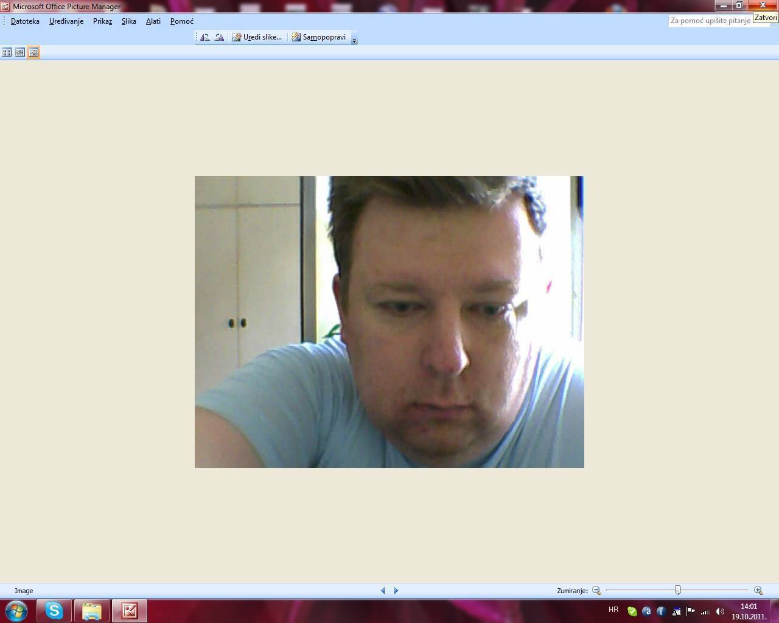Click the wireless signal tray icon
The height and width of the screenshot is (623, 779).
705,611
